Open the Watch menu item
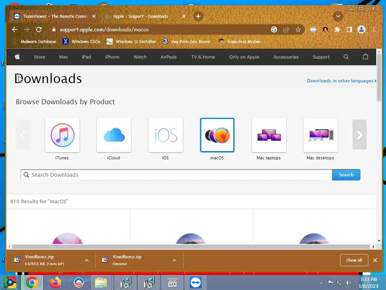Image resolution: width=386 pixels, height=290 pixels. [140, 57]
